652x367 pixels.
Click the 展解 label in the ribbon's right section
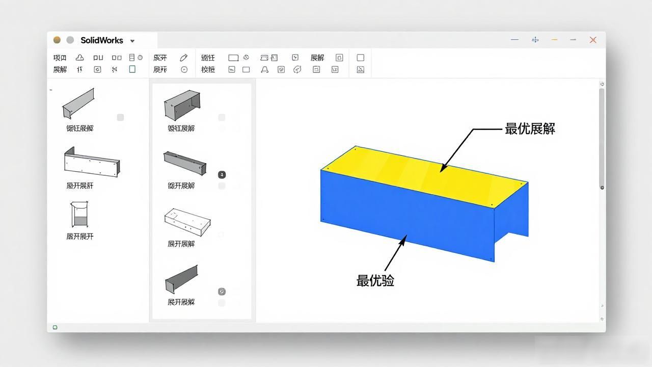pos(317,58)
